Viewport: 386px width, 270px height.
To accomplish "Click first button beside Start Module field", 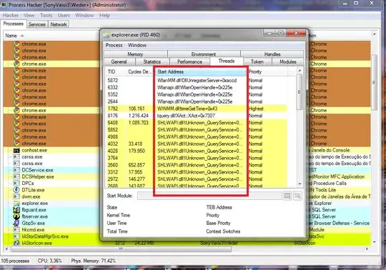I will tap(287, 196).
